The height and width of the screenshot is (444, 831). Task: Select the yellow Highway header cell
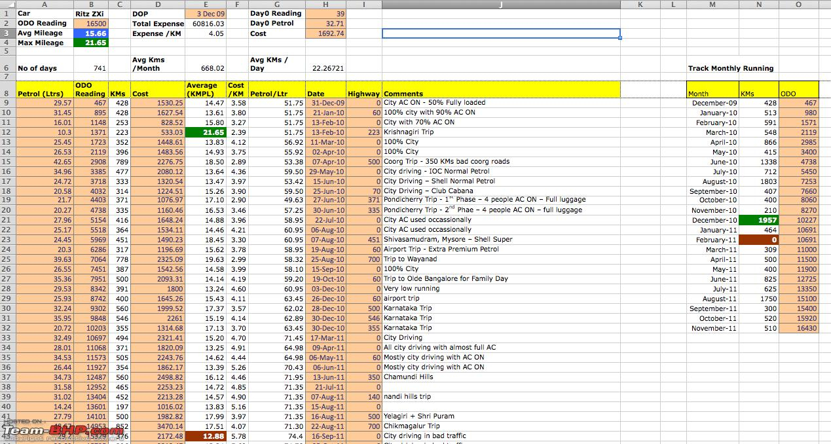[363, 94]
